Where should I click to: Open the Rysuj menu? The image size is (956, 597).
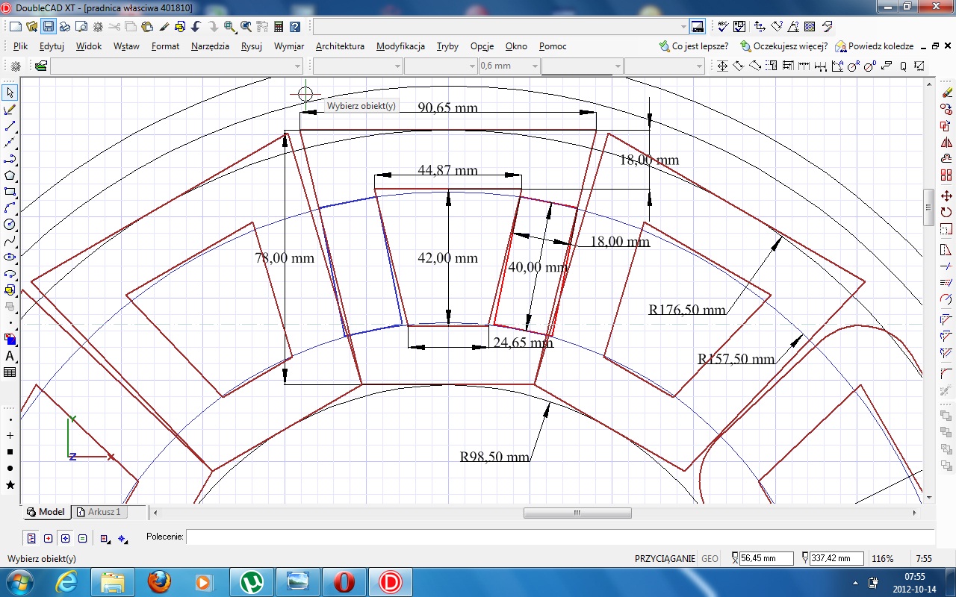(251, 46)
